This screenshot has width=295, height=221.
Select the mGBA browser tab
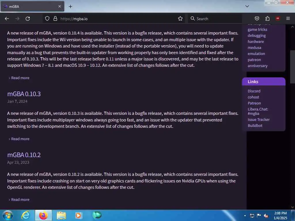pyautogui.click(x=32, y=7)
